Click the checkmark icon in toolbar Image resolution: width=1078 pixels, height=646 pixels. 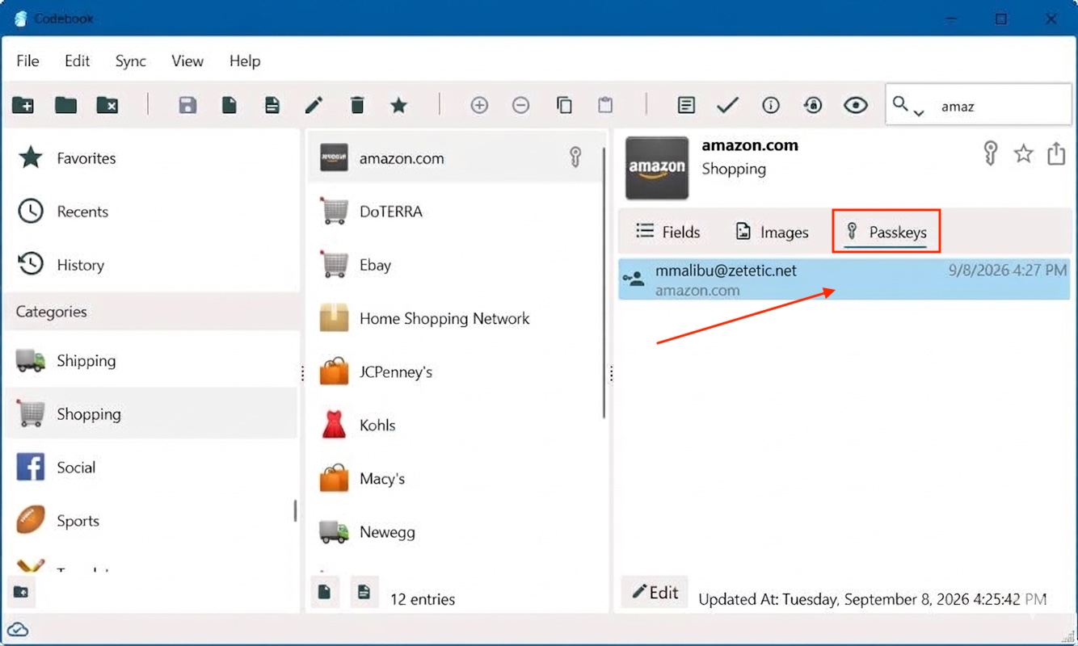click(x=728, y=105)
